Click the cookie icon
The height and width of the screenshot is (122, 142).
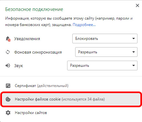coord(8,99)
